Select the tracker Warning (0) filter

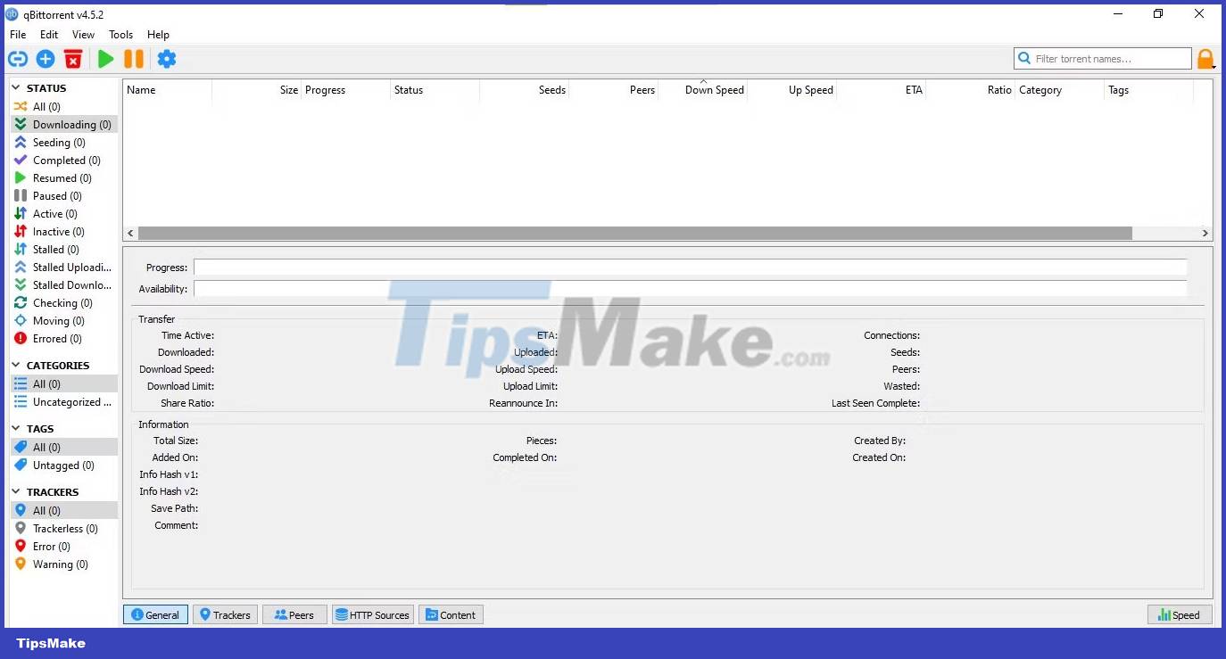click(x=63, y=564)
